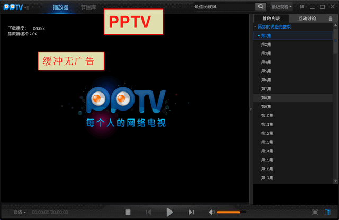
Task: Mute audio with the speaker icon
Action: click(211, 212)
